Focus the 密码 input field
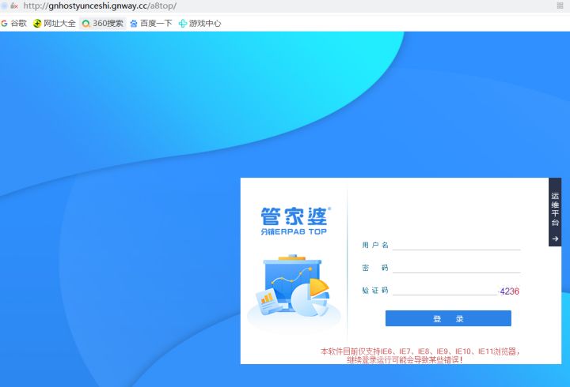 pyautogui.click(x=456, y=267)
